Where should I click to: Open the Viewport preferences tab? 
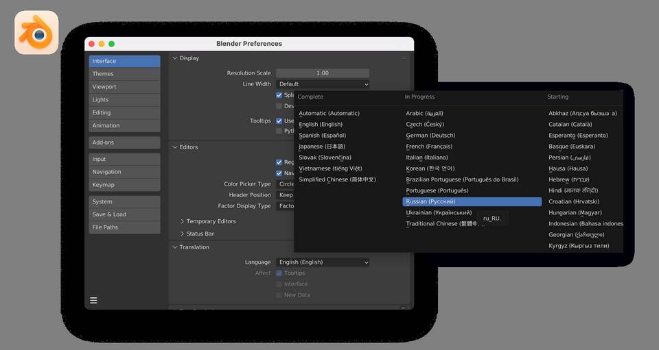click(124, 87)
